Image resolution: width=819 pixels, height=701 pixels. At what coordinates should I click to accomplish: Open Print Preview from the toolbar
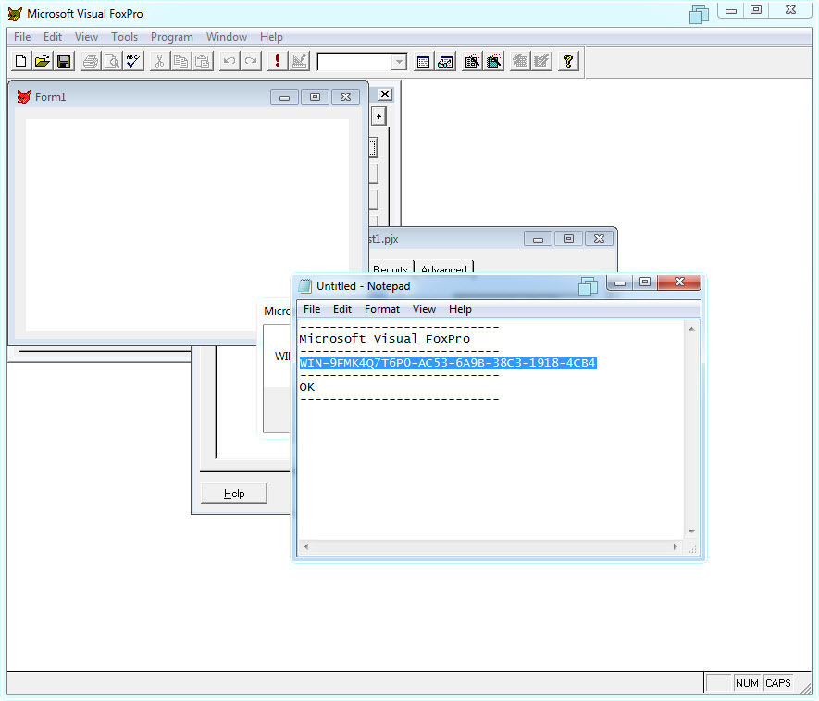pyautogui.click(x=112, y=61)
